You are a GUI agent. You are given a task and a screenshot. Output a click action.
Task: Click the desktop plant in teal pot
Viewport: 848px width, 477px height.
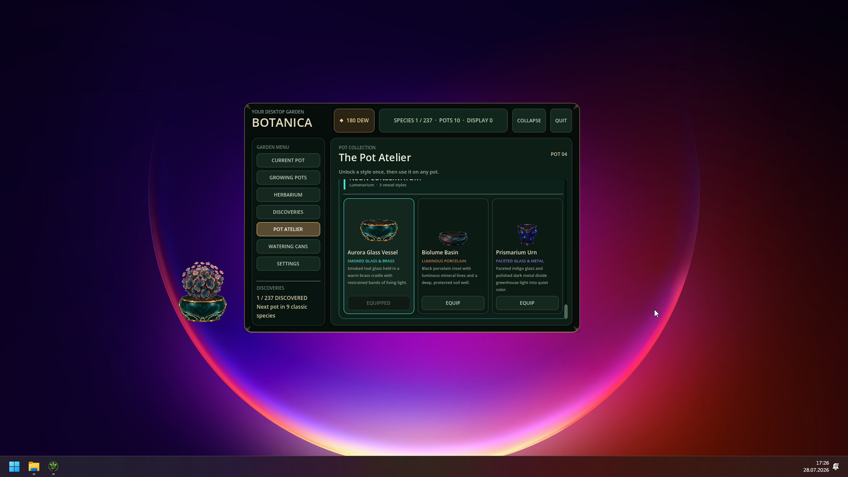click(x=203, y=291)
